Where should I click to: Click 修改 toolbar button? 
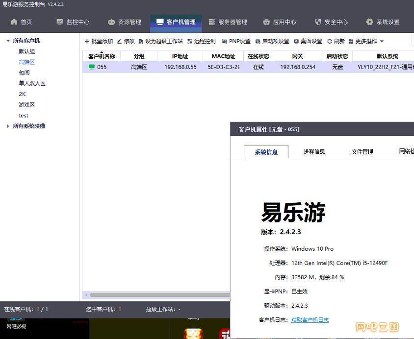point(126,41)
